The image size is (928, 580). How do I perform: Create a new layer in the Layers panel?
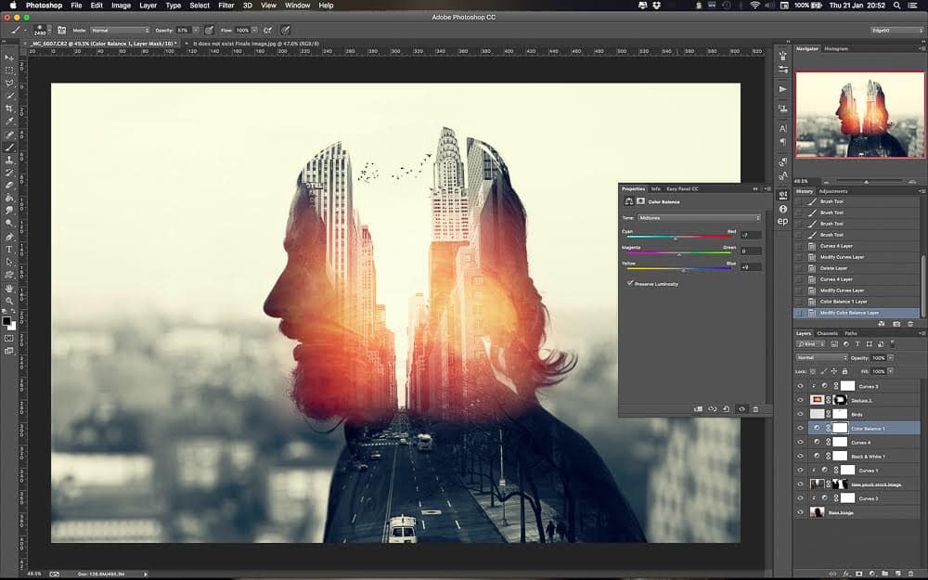(x=898, y=574)
